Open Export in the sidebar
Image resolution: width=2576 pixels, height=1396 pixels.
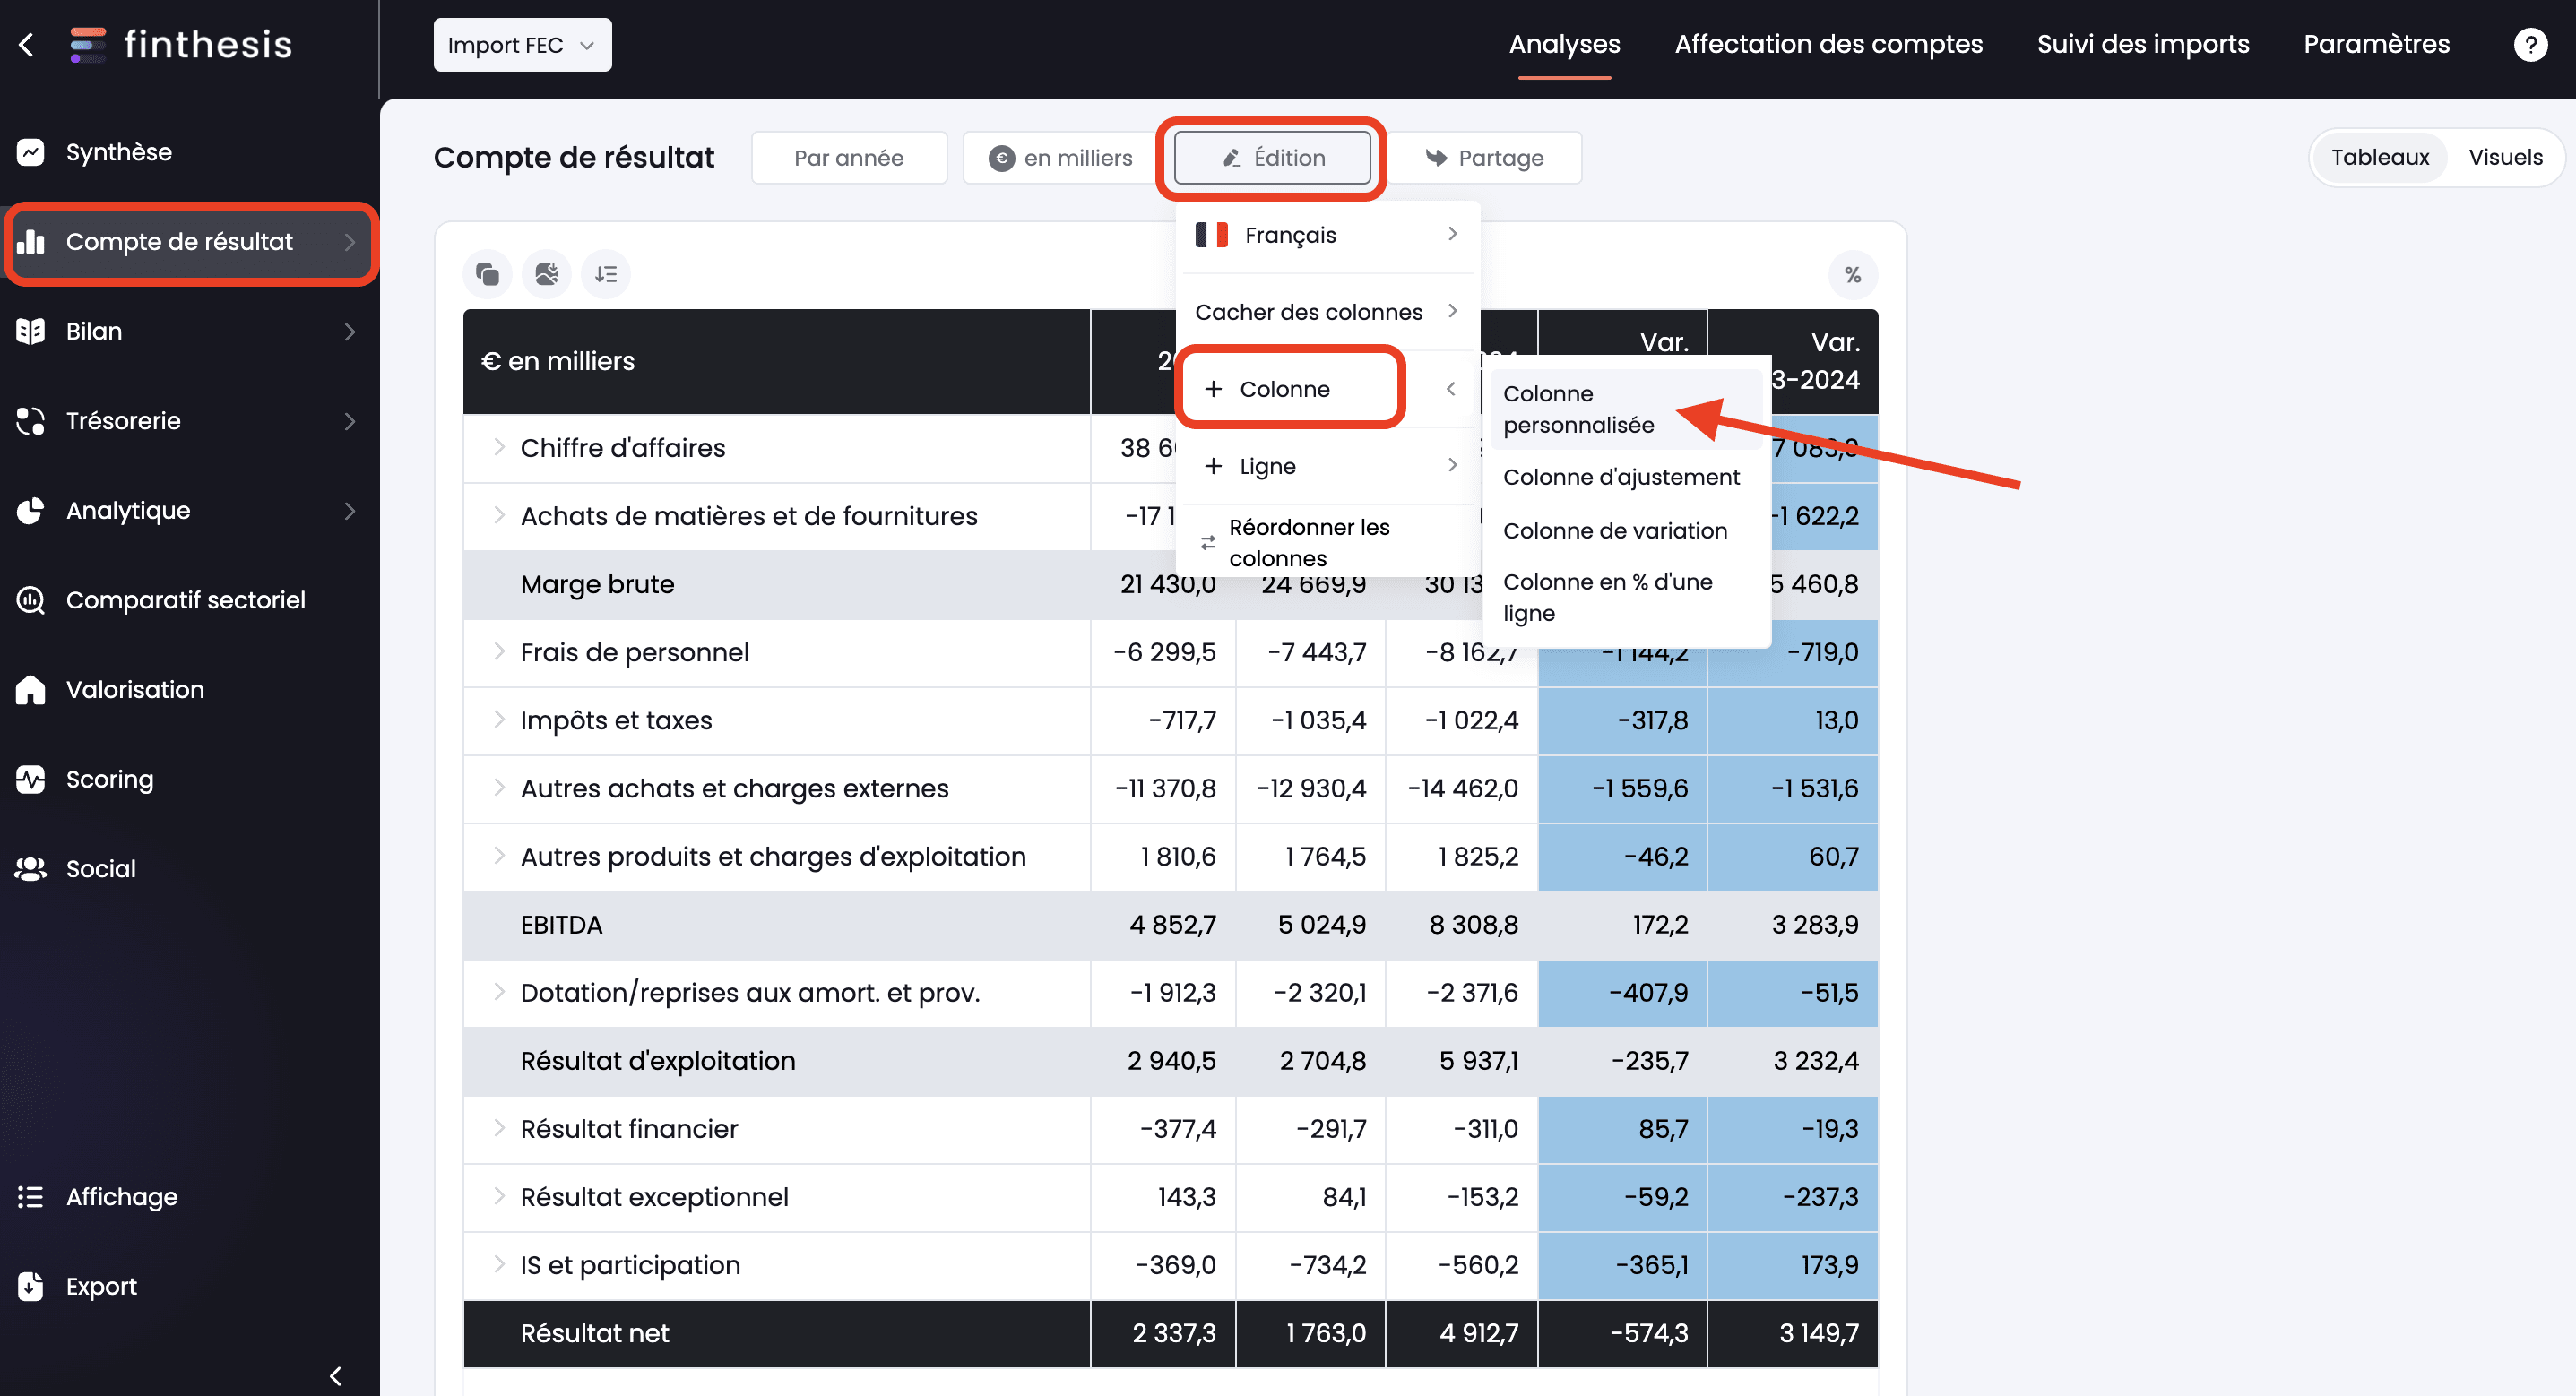(101, 1286)
